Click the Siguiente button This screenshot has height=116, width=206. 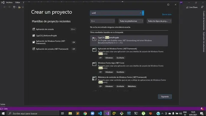pos(165,97)
